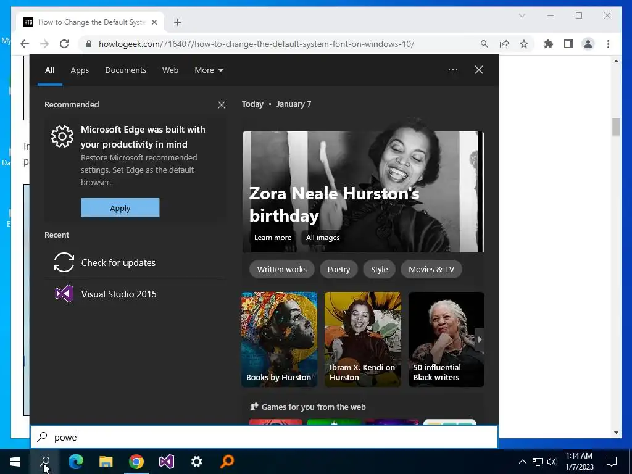Screen dimensions: 632x474
Task: Open network status tray icon
Action: (x=538, y=462)
